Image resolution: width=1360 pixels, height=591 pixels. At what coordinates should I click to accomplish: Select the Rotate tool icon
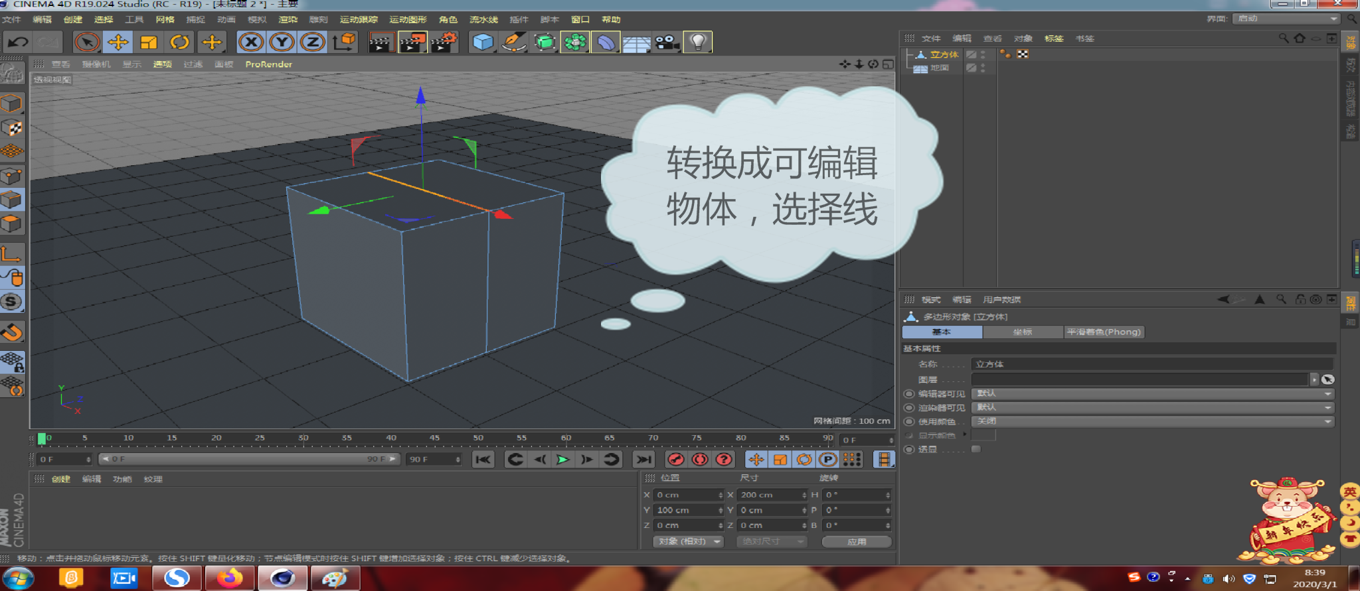(x=179, y=42)
